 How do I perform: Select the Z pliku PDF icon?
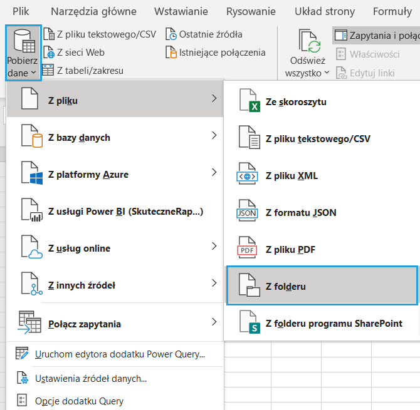point(249,249)
